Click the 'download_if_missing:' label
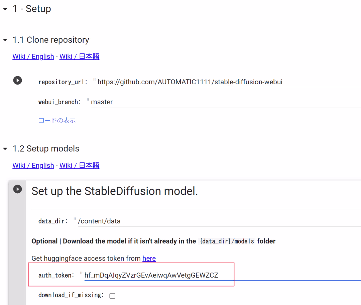Screen dimensions: 361x305 [71, 295]
